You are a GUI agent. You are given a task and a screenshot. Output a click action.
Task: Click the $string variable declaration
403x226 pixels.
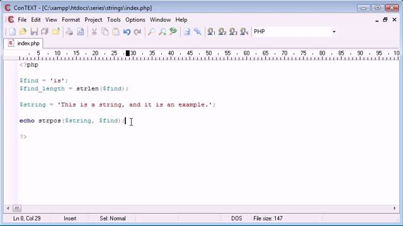coord(32,105)
